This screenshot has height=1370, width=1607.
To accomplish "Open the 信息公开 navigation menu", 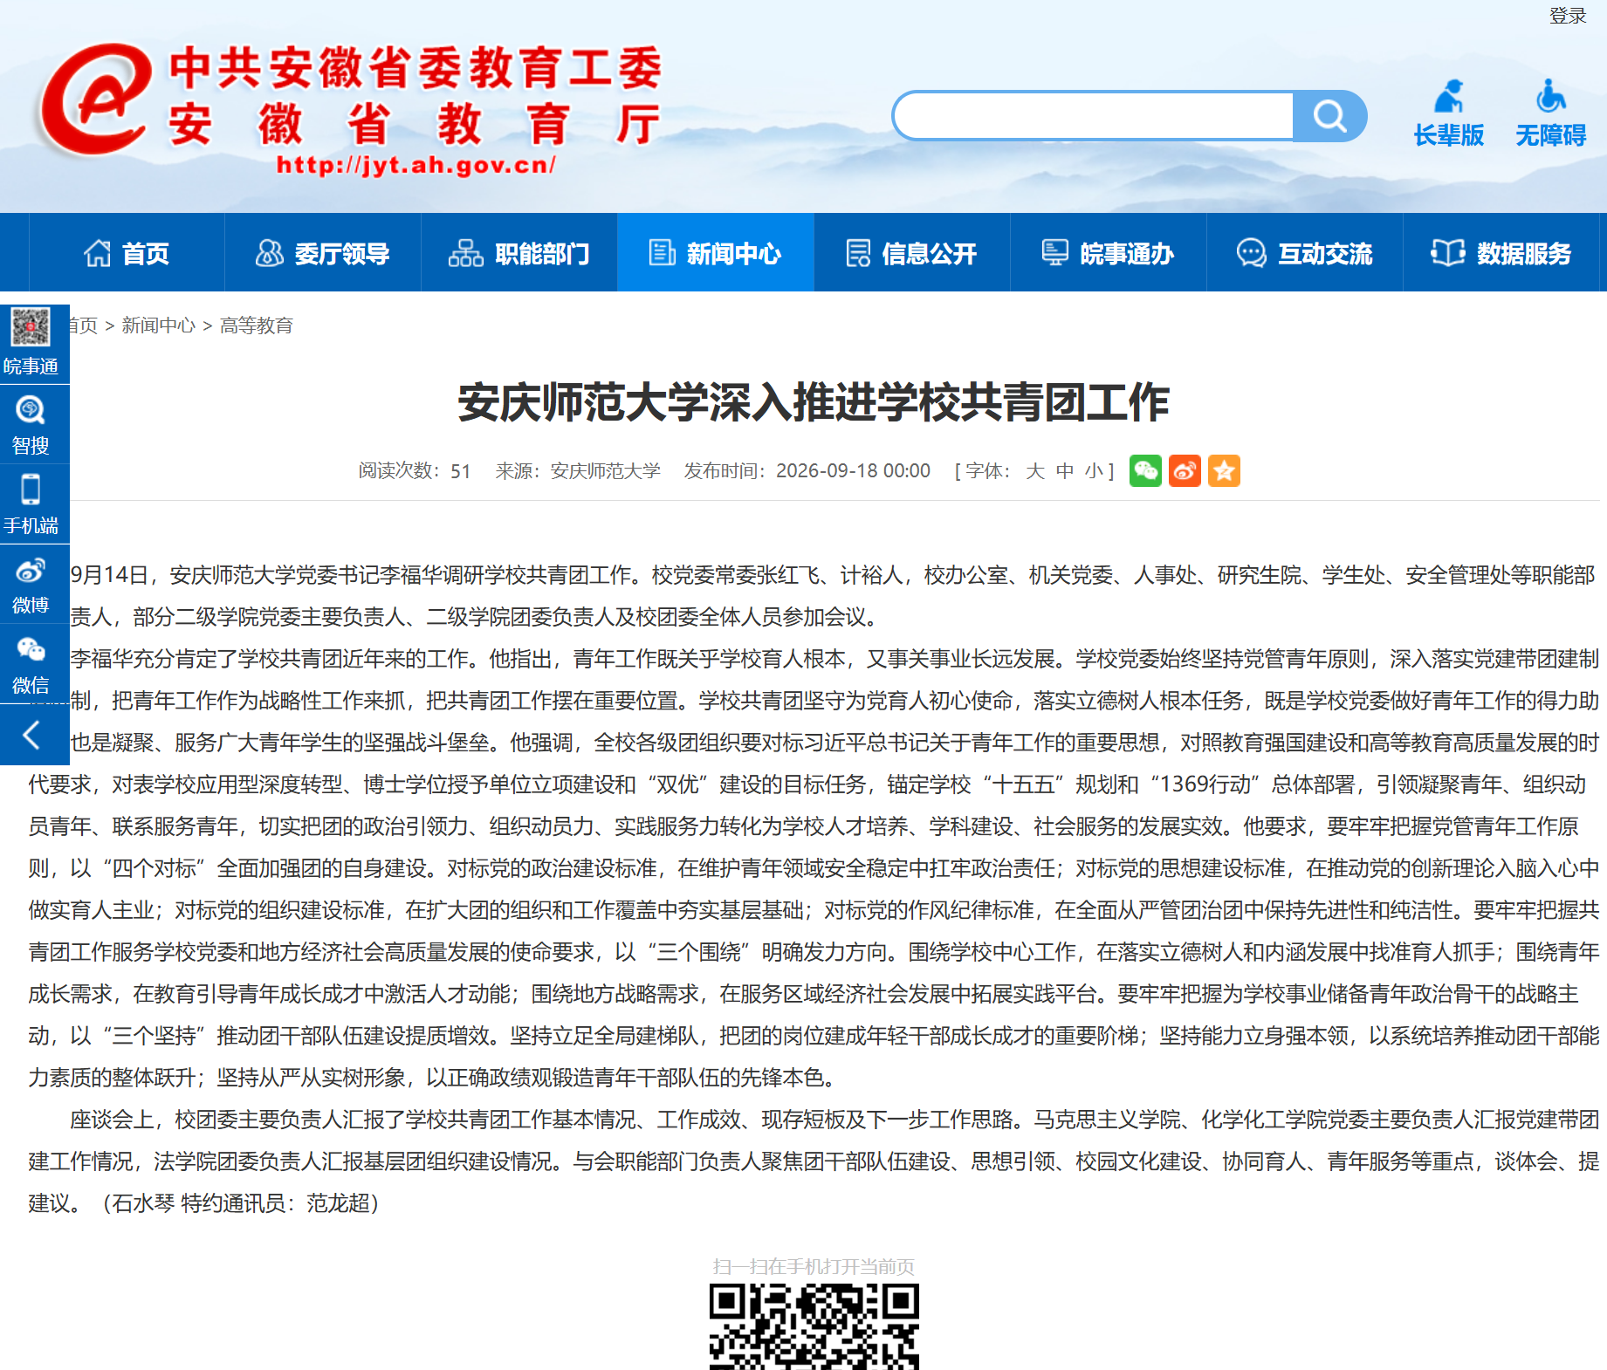I will click(912, 253).
